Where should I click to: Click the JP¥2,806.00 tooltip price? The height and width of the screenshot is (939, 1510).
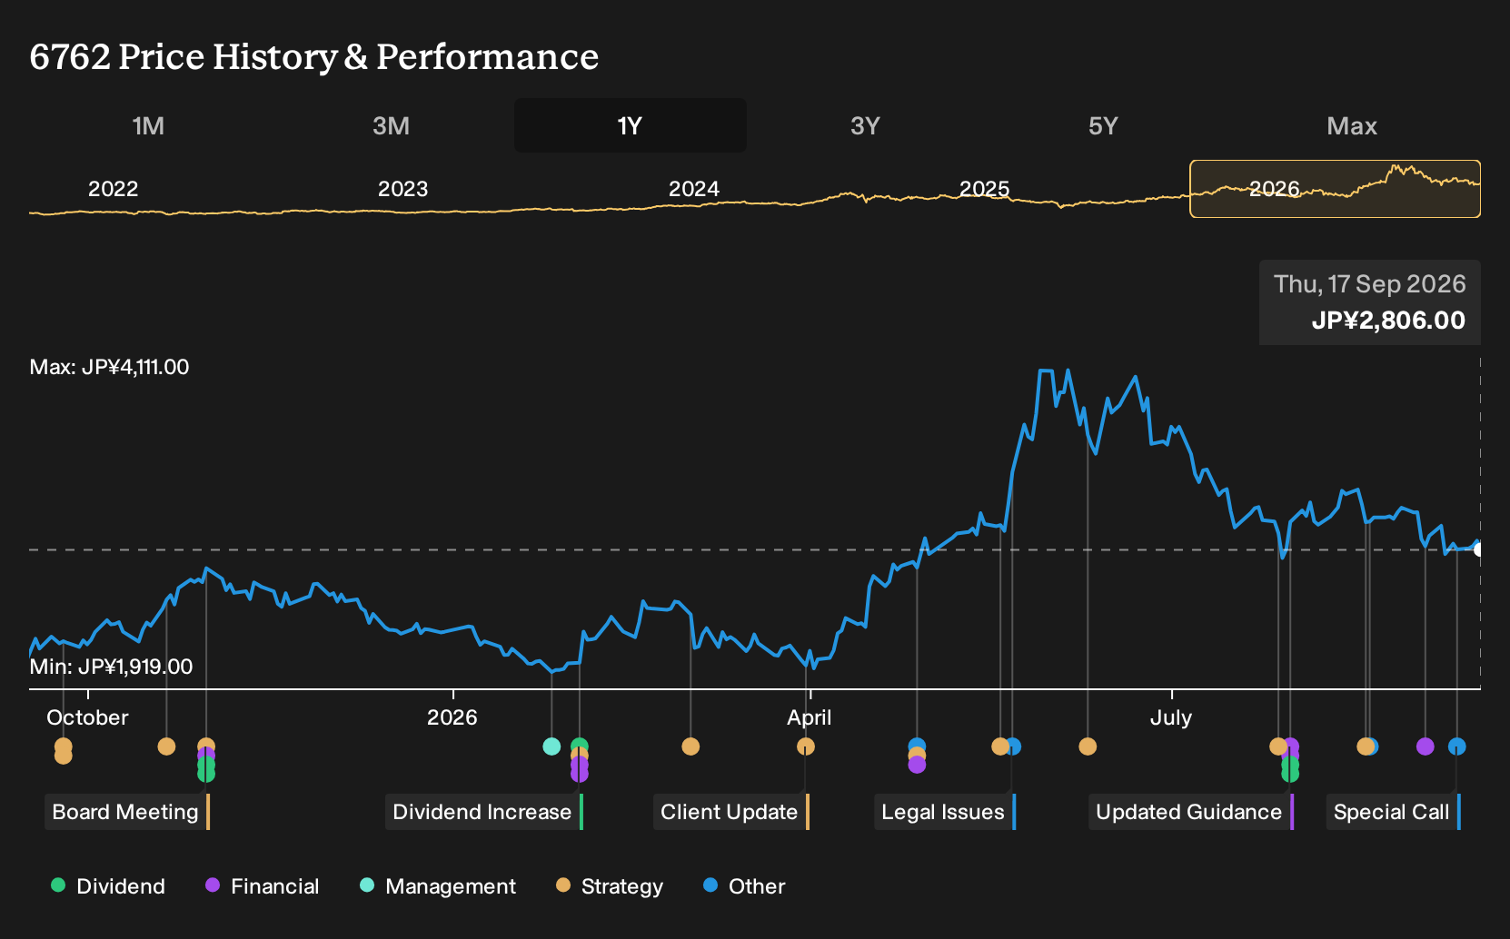(x=1388, y=321)
